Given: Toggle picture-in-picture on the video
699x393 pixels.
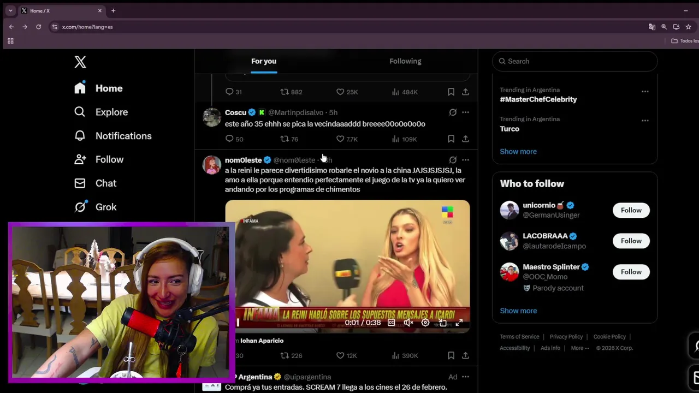Looking at the screenshot, I should (442, 323).
